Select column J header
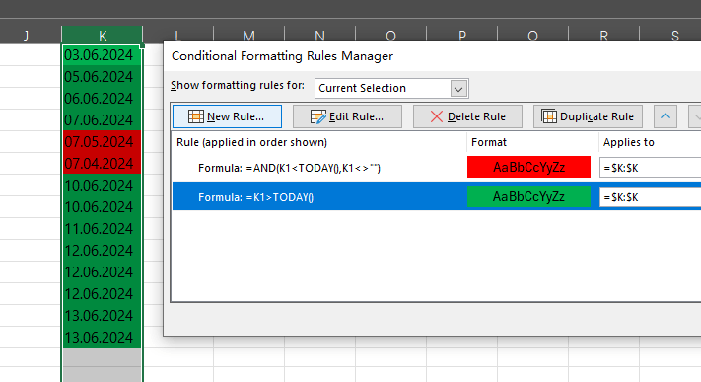701x382 pixels. pyautogui.click(x=31, y=36)
